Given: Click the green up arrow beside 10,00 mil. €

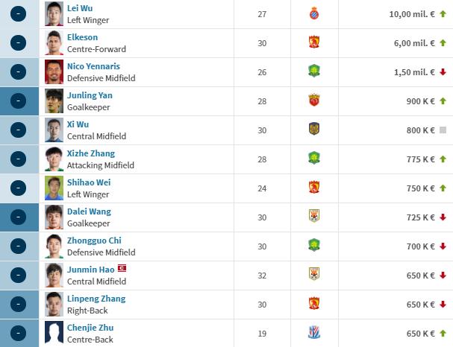Looking at the screenshot, I should [x=443, y=13].
